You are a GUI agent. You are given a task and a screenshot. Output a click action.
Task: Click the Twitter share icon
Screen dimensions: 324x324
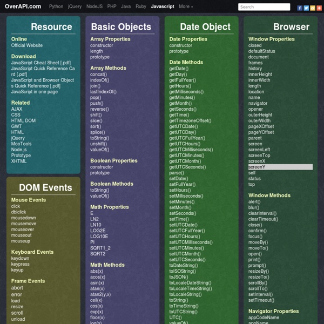(x=306, y=8)
